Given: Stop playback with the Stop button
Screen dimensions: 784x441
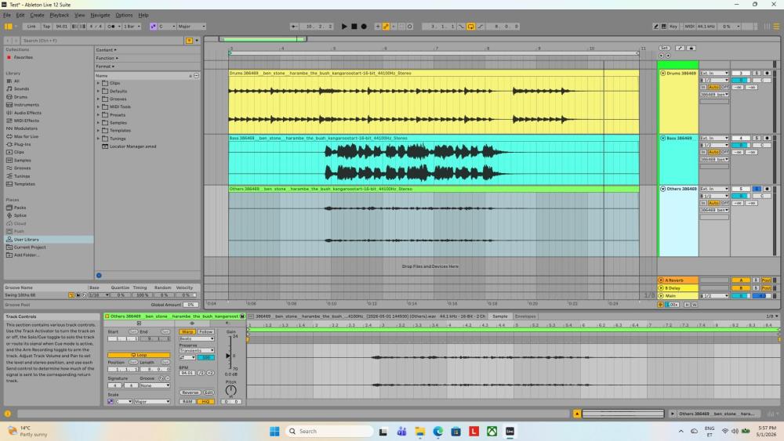Looking at the screenshot, I should [354, 27].
